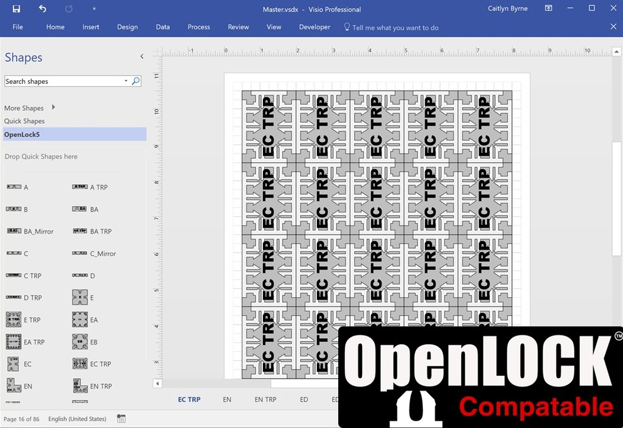Switch to the EC TRP page tab
This screenshot has width=623, height=428.
(x=189, y=399)
